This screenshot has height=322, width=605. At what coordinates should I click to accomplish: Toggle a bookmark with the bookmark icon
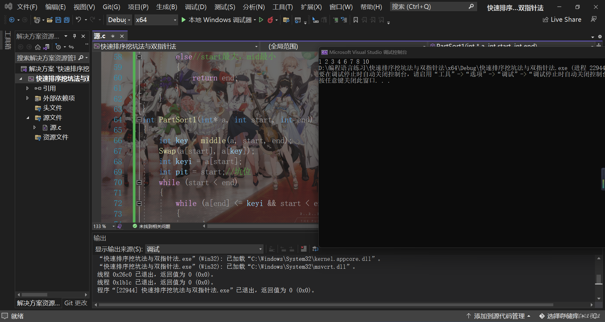[x=356, y=20]
